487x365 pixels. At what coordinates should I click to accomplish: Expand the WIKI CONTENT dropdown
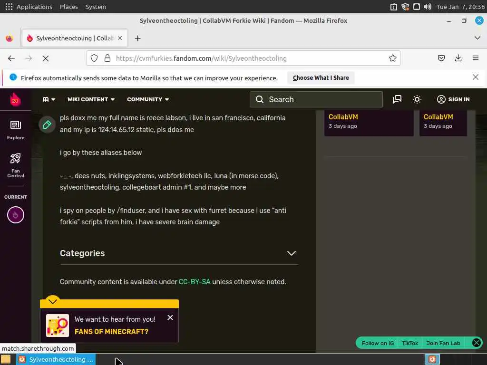click(91, 99)
